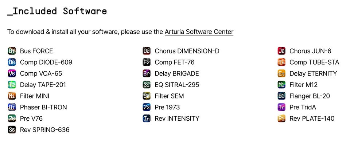Screen dimensions: 350x141
Task: Click the Flanger BL-20 text label
Action: click(x=310, y=96)
